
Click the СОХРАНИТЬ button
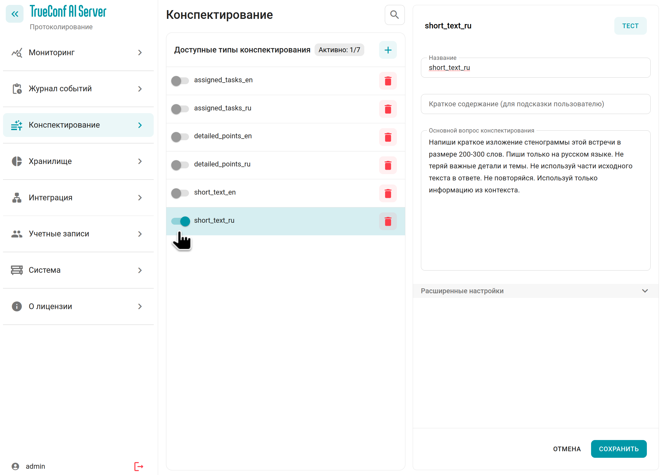click(x=619, y=449)
